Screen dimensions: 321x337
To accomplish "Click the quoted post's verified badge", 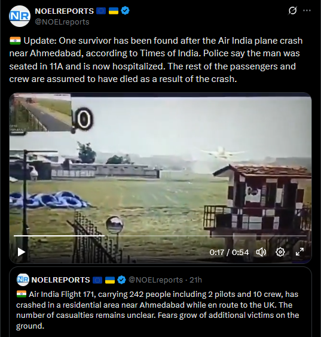I will point(122,280).
